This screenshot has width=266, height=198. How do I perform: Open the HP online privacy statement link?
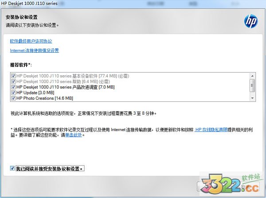(x=211, y=130)
